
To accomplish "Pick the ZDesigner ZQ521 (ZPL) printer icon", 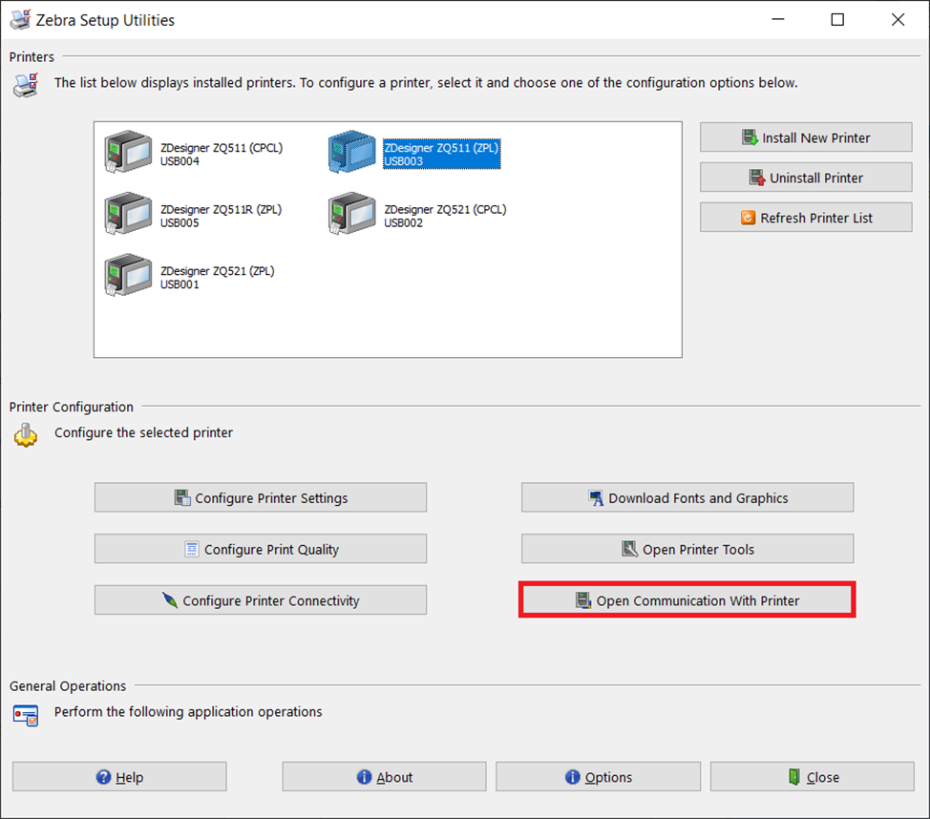I will [x=128, y=276].
